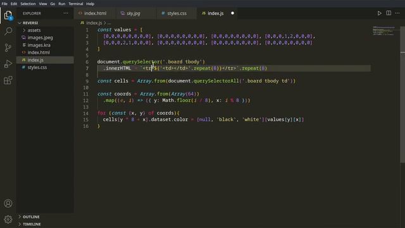This screenshot has width=405, height=228.
Task: Click the 'white' string on line 15
Action: click(x=252, y=120)
